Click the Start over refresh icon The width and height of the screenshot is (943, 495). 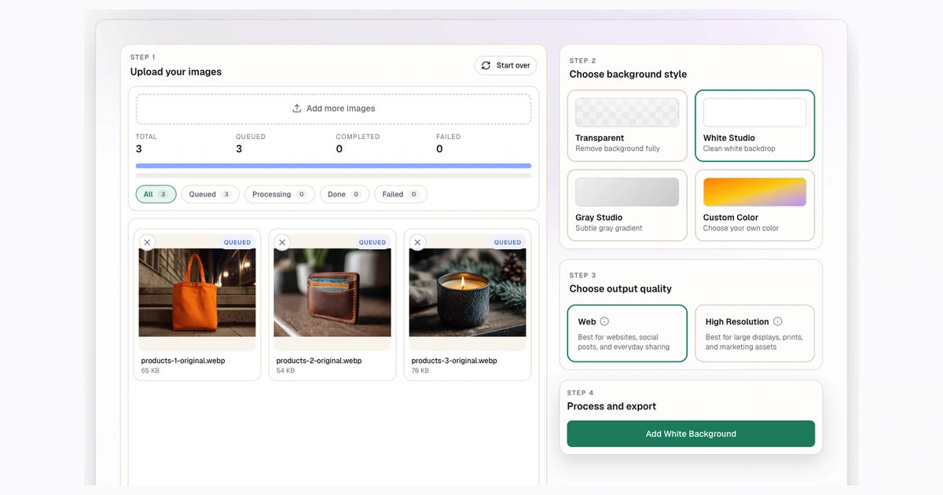click(x=486, y=65)
